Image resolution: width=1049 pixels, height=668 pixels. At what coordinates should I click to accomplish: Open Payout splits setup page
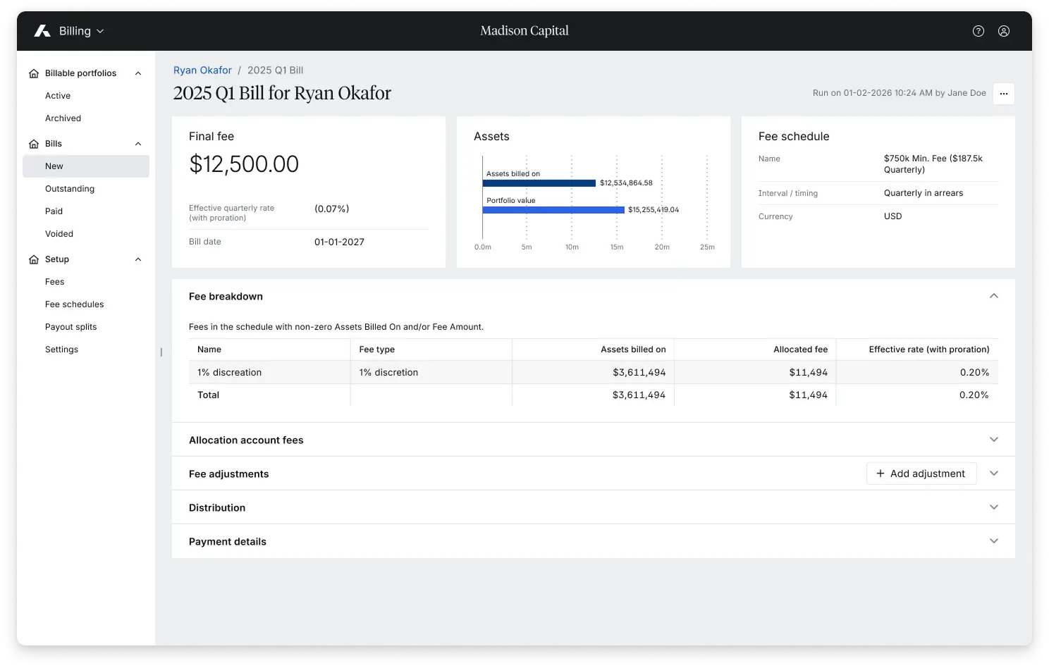[x=86, y=327]
